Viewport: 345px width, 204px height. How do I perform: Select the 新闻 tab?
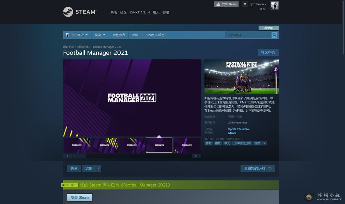[x=135, y=35]
